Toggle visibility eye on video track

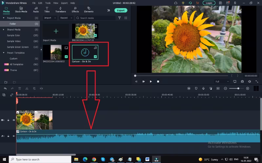coord(14,120)
